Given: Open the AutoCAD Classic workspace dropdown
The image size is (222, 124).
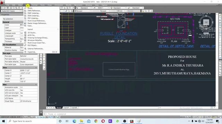Looking at the screenshot, I should tap(20, 11).
